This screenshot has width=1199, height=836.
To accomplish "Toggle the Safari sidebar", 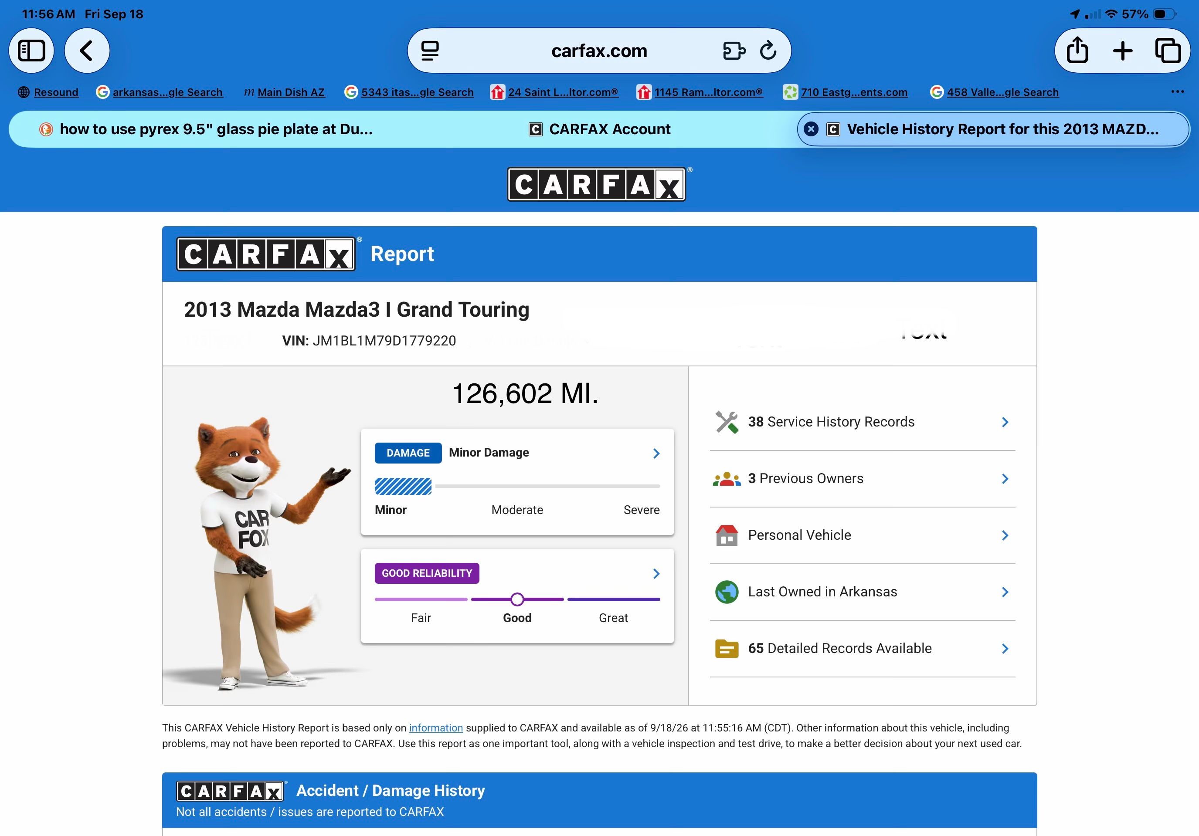I will [x=31, y=51].
